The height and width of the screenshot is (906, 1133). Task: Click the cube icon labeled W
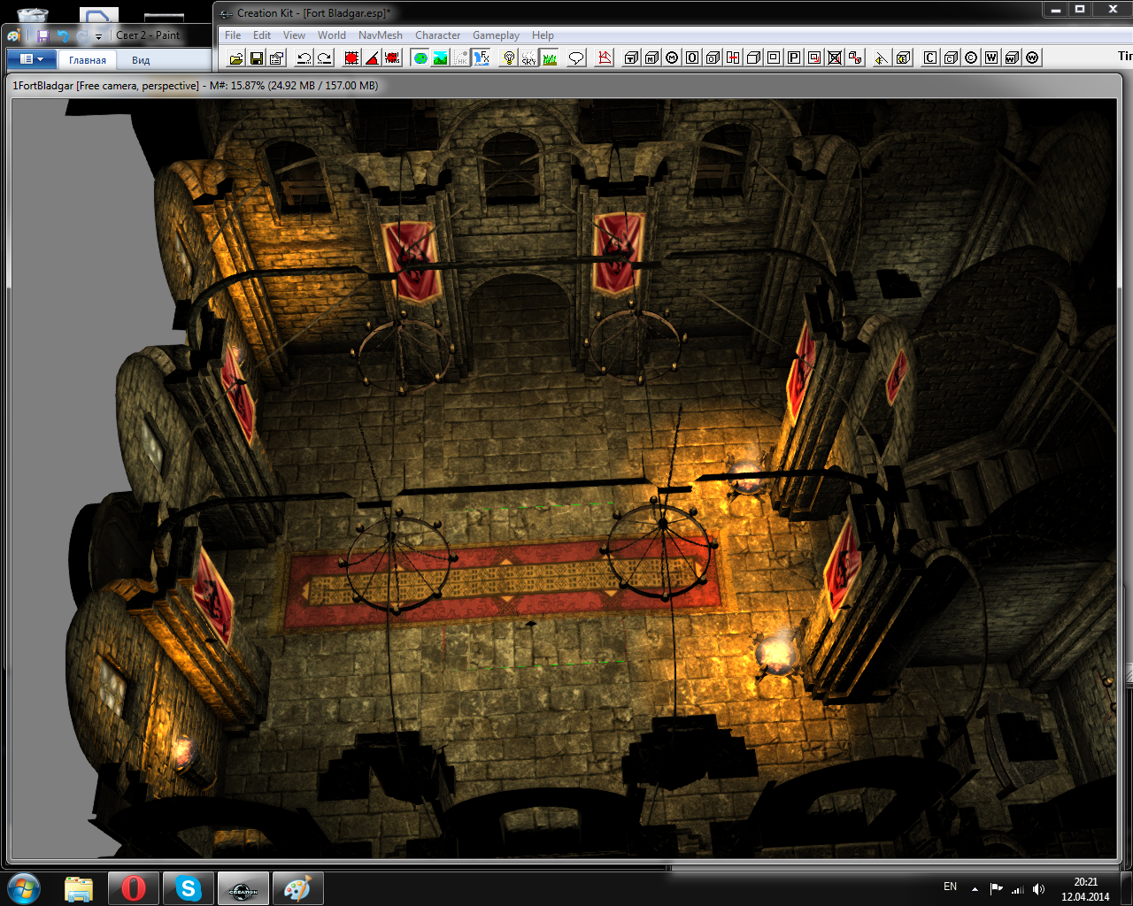[1012, 58]
